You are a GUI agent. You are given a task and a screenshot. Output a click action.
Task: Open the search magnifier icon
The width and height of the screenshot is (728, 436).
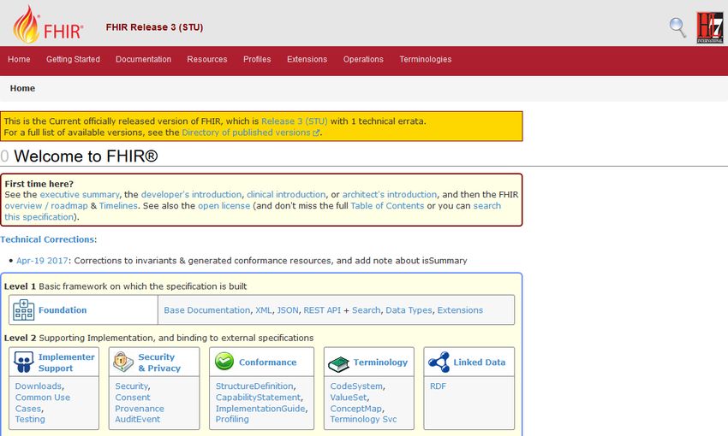click(677, 27)
